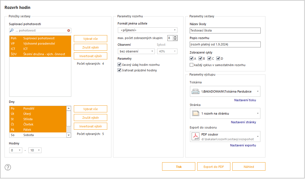Viewport: 305px width, 179px height.
Task: Select Středa in the Dny list
Action: [x=38, y=119]
